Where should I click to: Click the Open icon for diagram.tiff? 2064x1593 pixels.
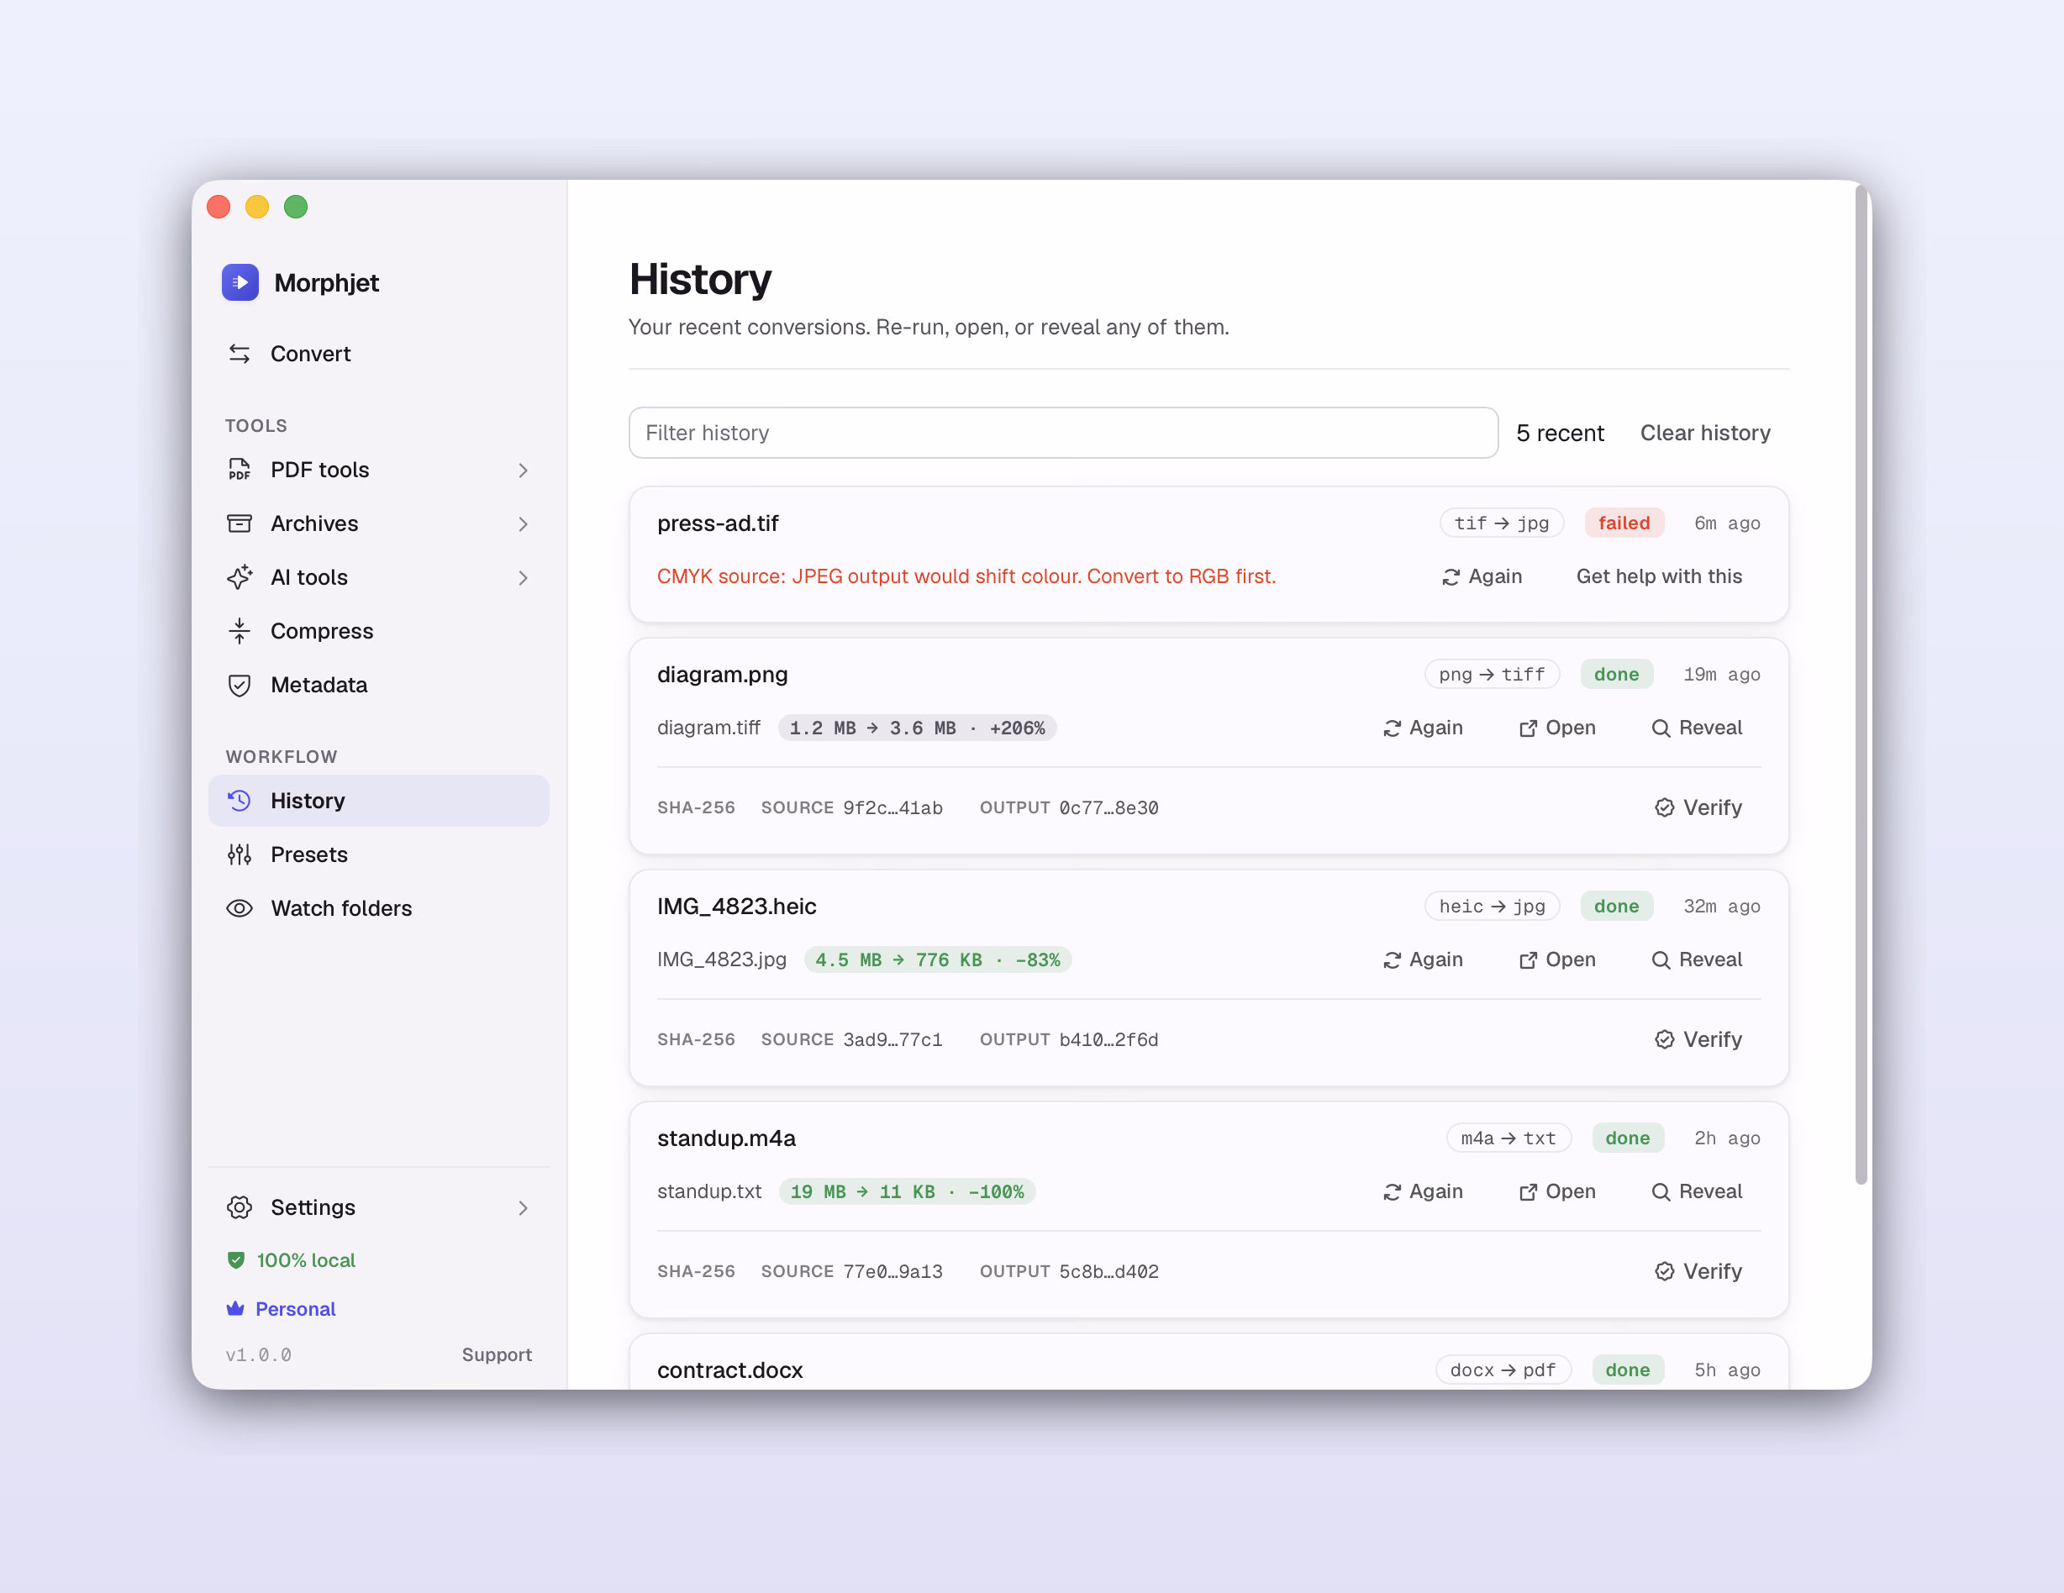coord(1528,728)
